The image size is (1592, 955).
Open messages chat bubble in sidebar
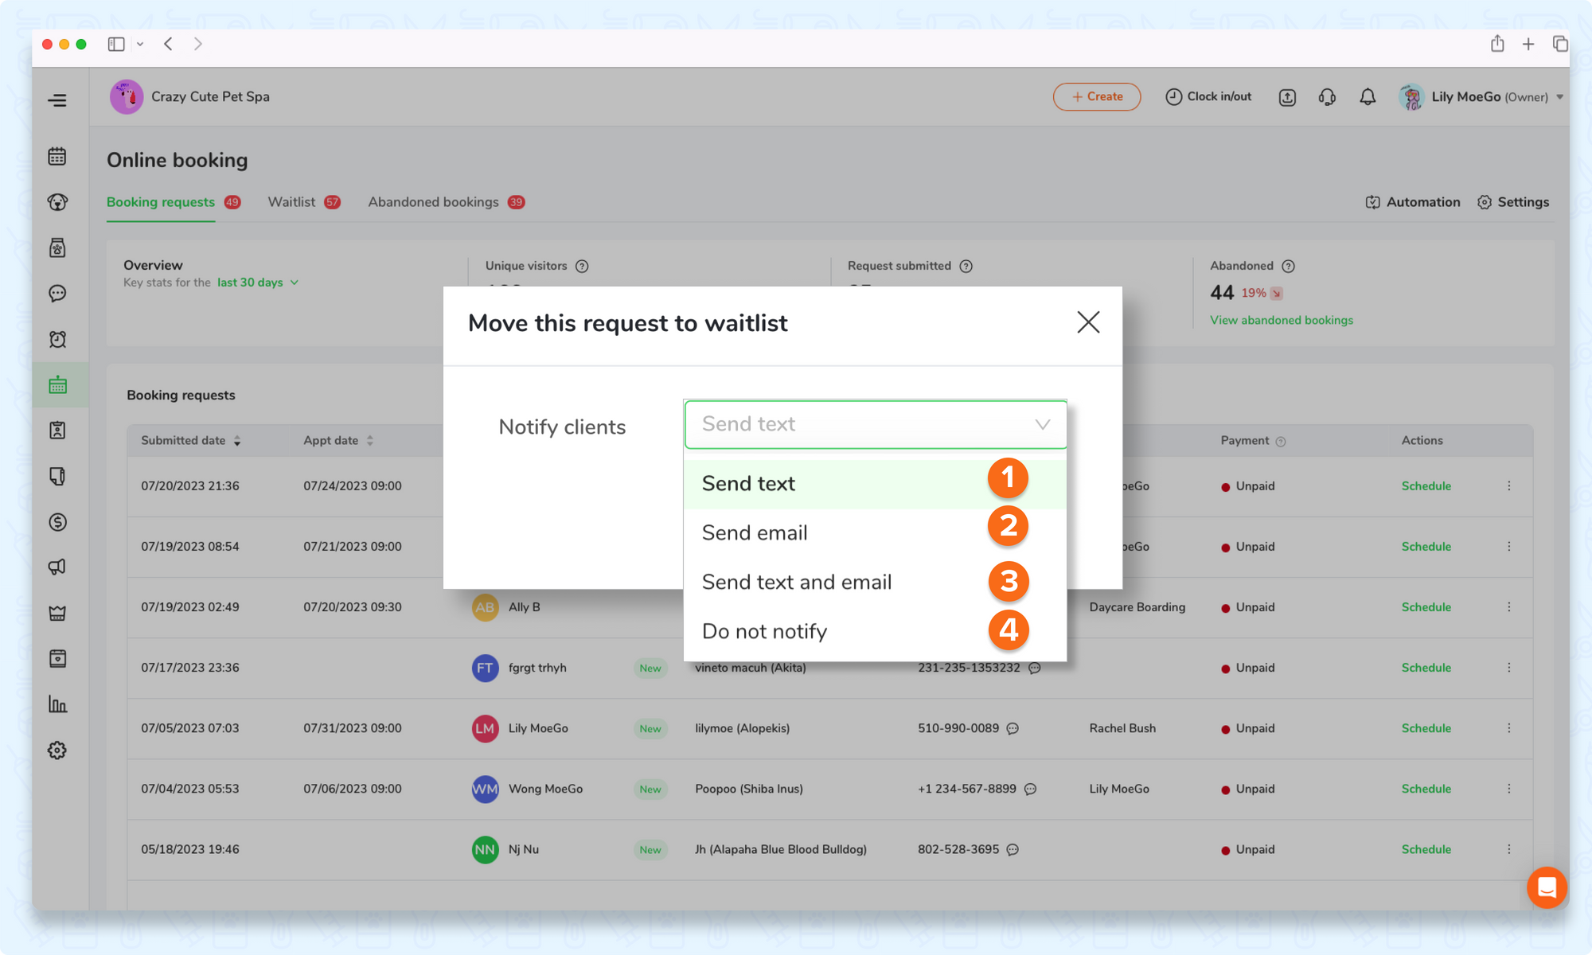pyautogui.click(x=57, y=294)
